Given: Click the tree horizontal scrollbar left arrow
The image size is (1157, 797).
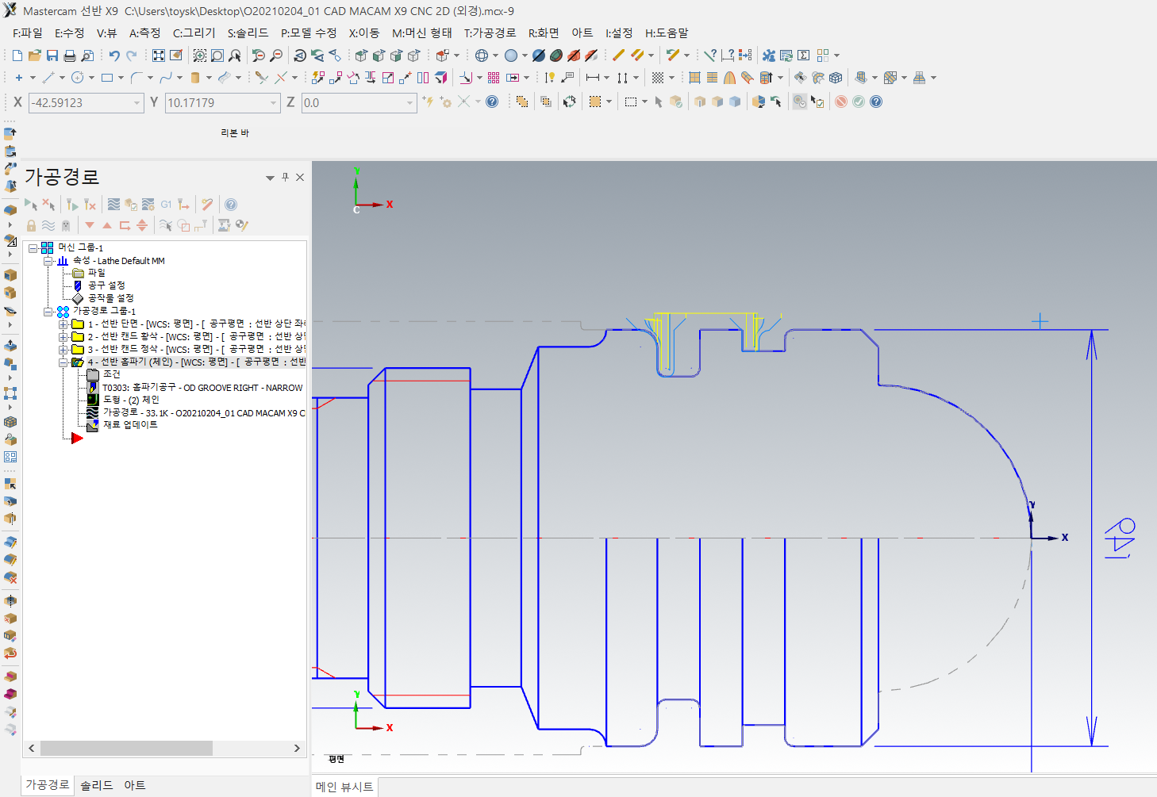Looking at the screenshot, I should click(32, 748).
